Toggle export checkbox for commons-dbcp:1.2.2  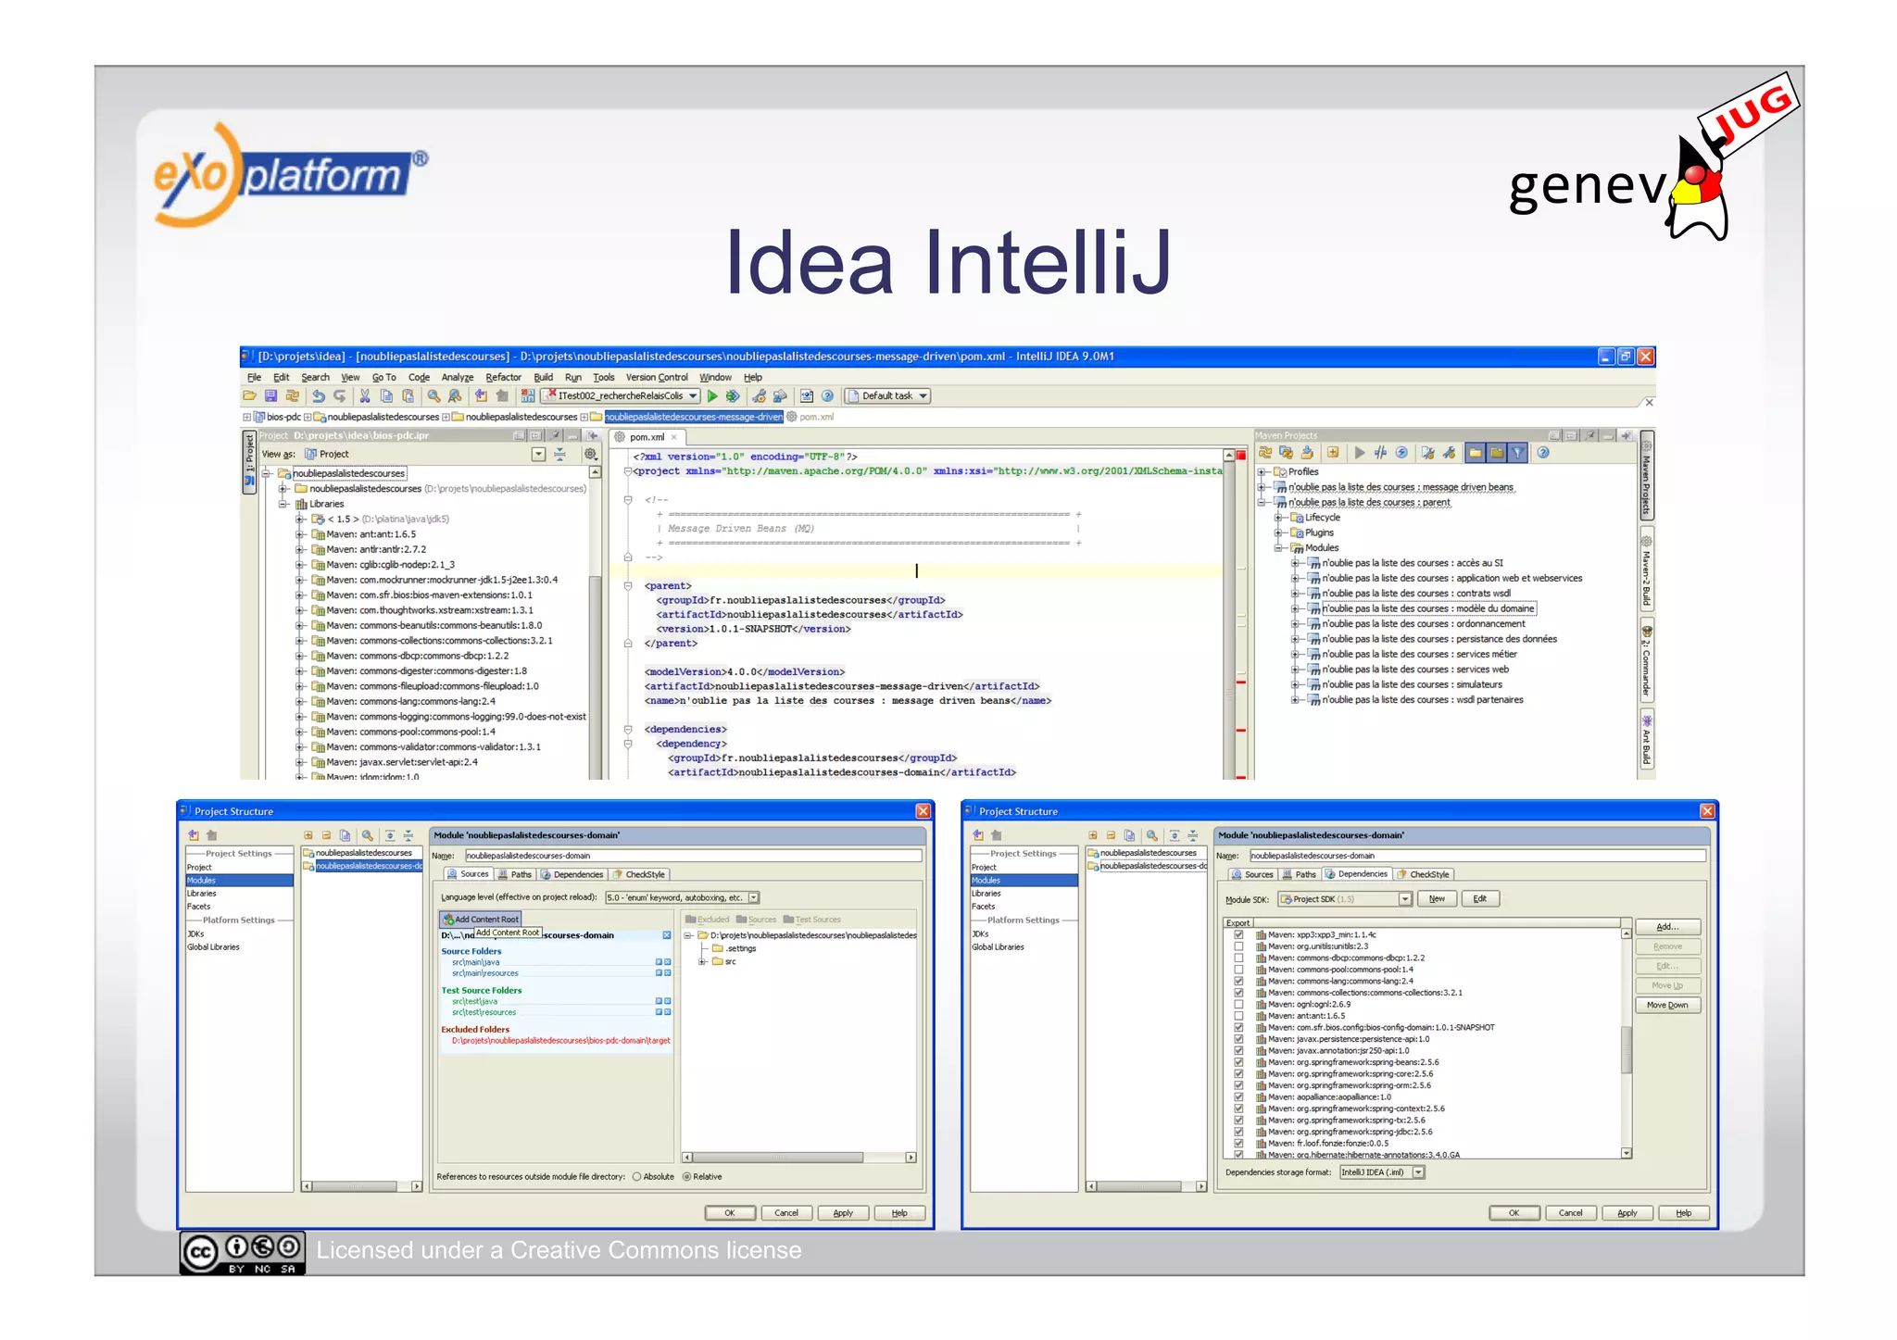coord(1238,958)
